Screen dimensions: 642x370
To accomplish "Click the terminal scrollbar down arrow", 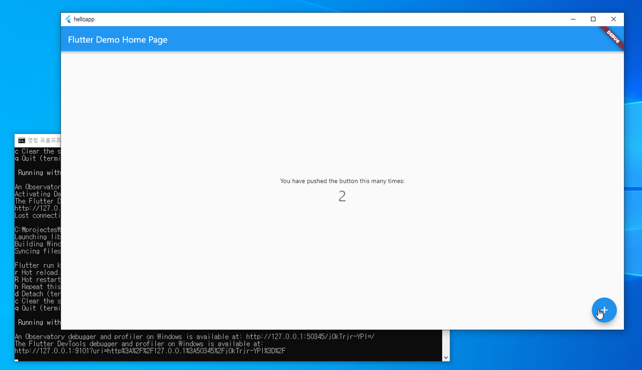I will 446,357.
